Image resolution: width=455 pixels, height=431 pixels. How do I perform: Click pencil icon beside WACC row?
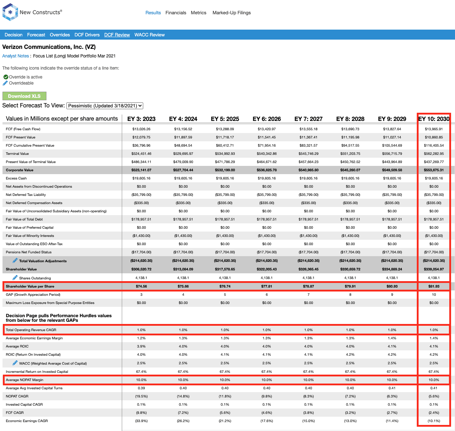tap(15, 363)
